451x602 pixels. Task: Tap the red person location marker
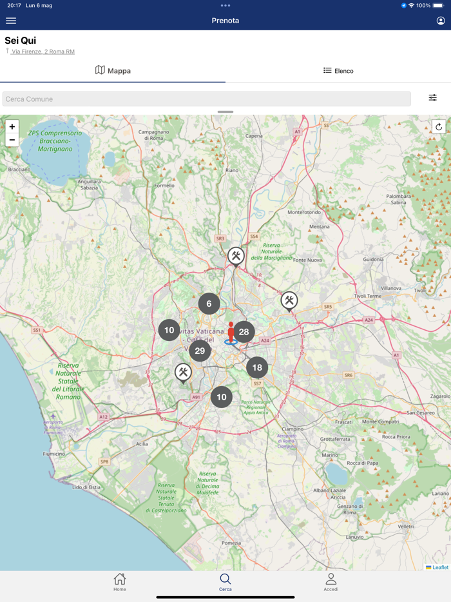(x=231, y=333)
